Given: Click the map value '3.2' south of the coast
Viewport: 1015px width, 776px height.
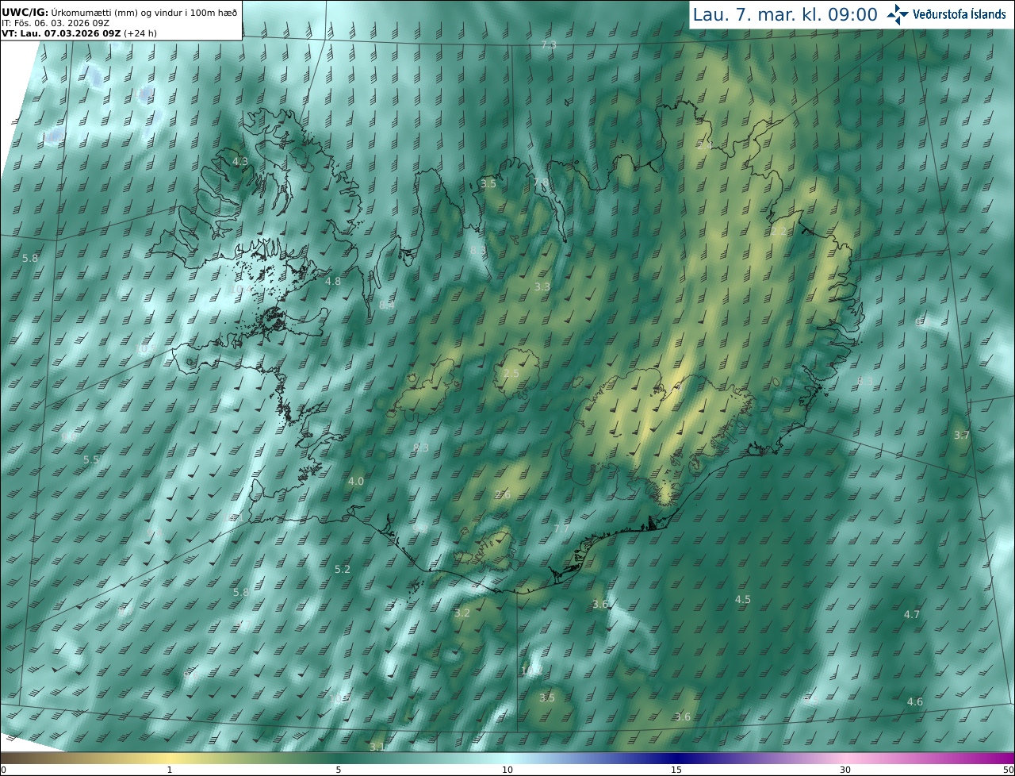Looking at the screenshot, I should (x=462, y=613).
